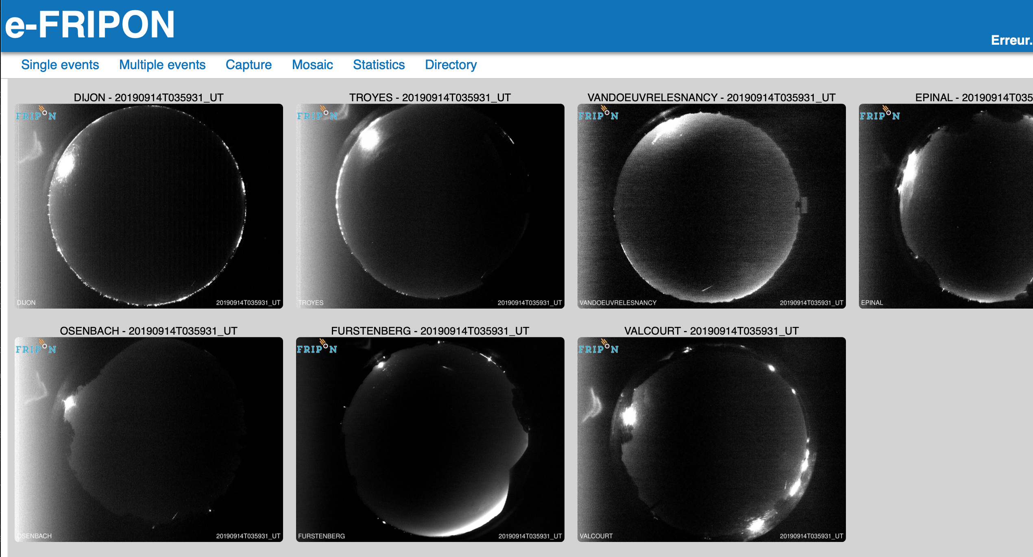Image resolution: width=1033 pixels, height=557 pixels.
Task: Open the VALCOURT camera image
Action: pyautogui.click(x=711, y=440)
